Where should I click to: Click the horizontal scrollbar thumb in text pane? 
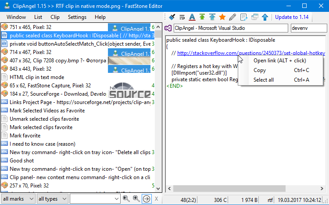tap(229, 189)
